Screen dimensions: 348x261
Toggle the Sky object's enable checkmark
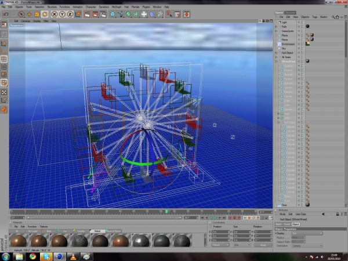coord(303,48)
